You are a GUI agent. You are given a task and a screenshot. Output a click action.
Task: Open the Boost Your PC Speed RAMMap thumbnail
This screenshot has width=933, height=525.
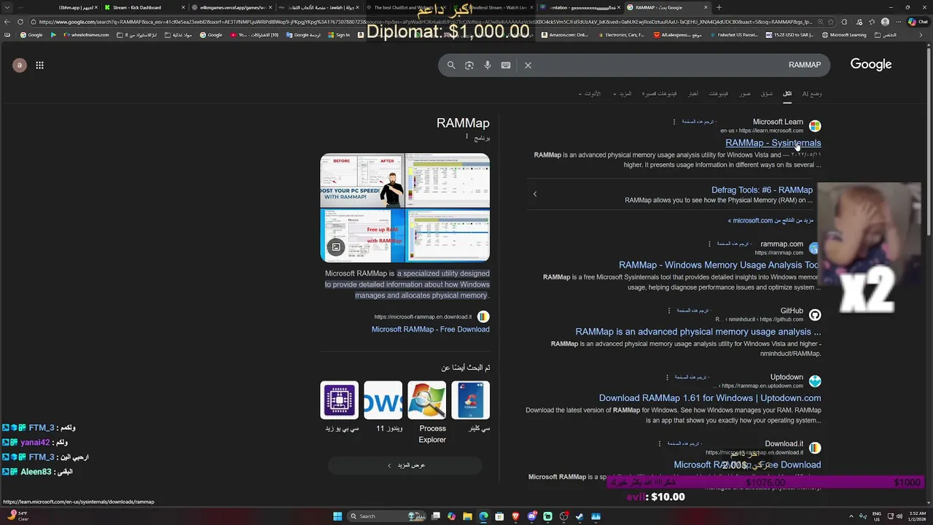tap(362, 181)
